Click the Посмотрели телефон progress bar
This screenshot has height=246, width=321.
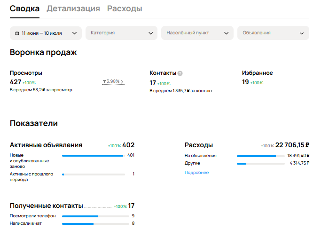(95, 216)
